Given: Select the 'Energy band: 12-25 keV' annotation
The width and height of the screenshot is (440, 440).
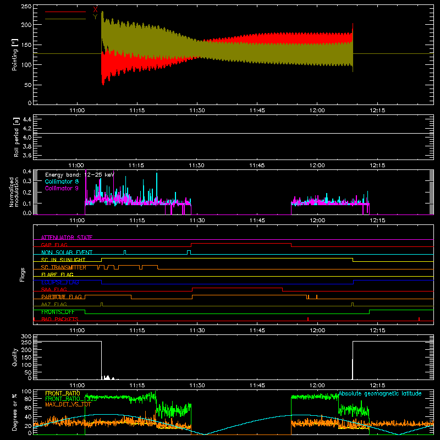Looking at the screenshot, I should click(x=80, y=175).
